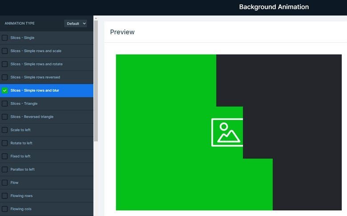Enable Slices - Simple rows and scale checkbox

(x=4, y=51)
